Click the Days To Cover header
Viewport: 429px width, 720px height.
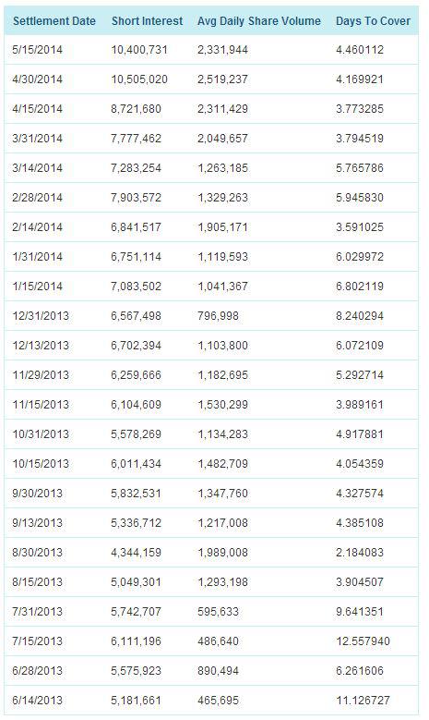(x=373, y=21)
